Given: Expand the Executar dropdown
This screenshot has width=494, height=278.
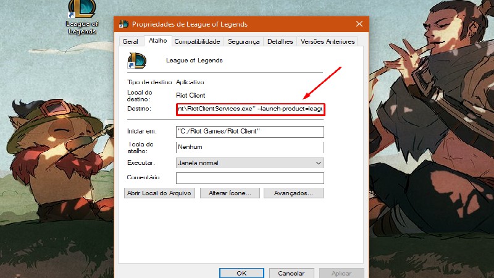Looking at the screenshot, I should point(250,163).
